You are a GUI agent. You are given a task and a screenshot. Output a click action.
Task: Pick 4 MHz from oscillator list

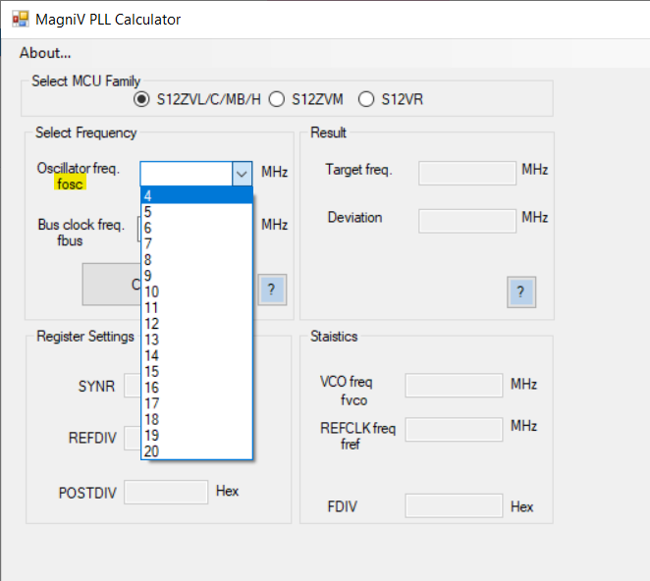pos(197,195)
